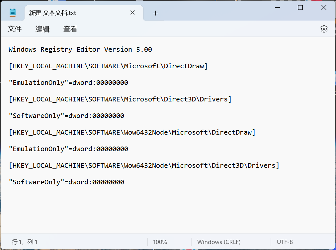
Task: Maximize the Notepad window
Action: coord(300,8)
